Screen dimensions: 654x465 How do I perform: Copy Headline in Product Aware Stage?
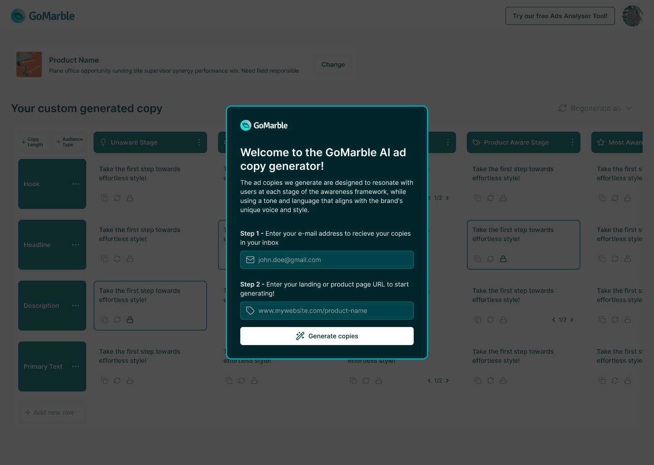[x=478, y=259]
